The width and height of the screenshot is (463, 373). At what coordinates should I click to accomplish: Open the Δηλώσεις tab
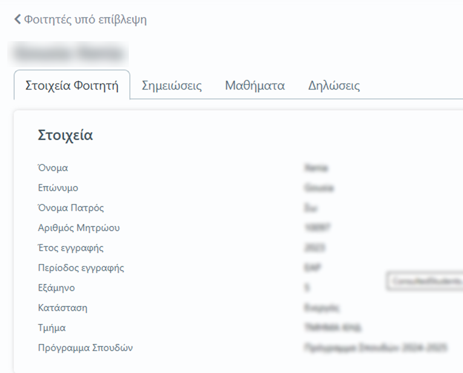click(x=333, y=85)
